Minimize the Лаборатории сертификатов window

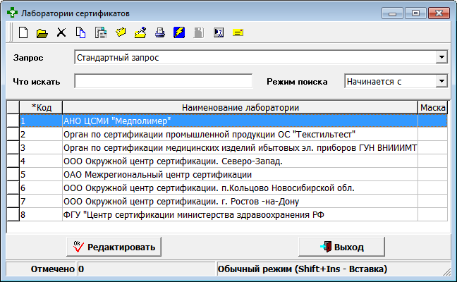392,13
